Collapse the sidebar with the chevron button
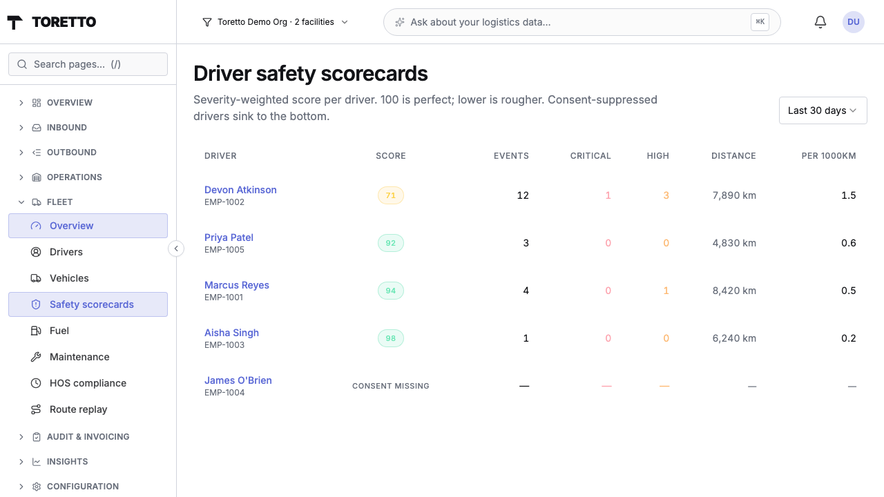The image size is (884, 497). click(176, 248)
